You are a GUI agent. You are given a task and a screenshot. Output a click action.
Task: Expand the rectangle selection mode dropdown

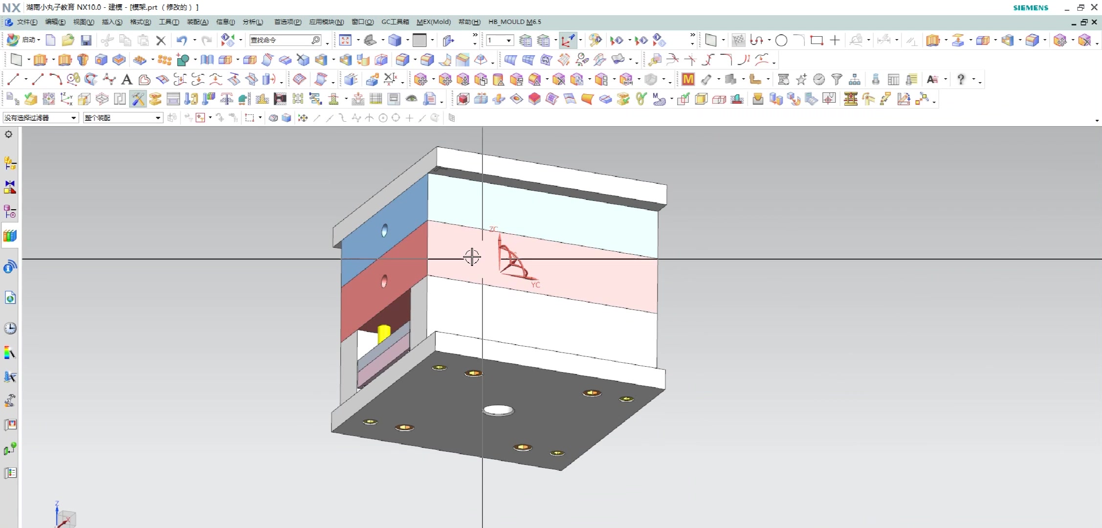click(x=260, y=118)
